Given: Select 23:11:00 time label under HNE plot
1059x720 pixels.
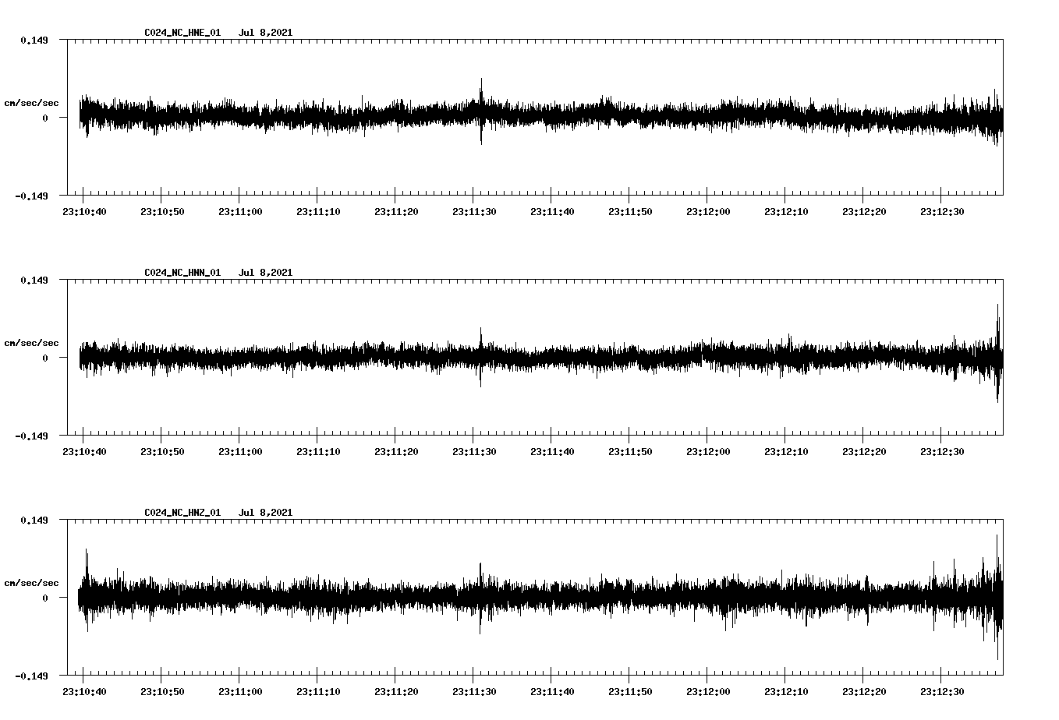Looking at the screenshot, I should click(x=240, y=212).
